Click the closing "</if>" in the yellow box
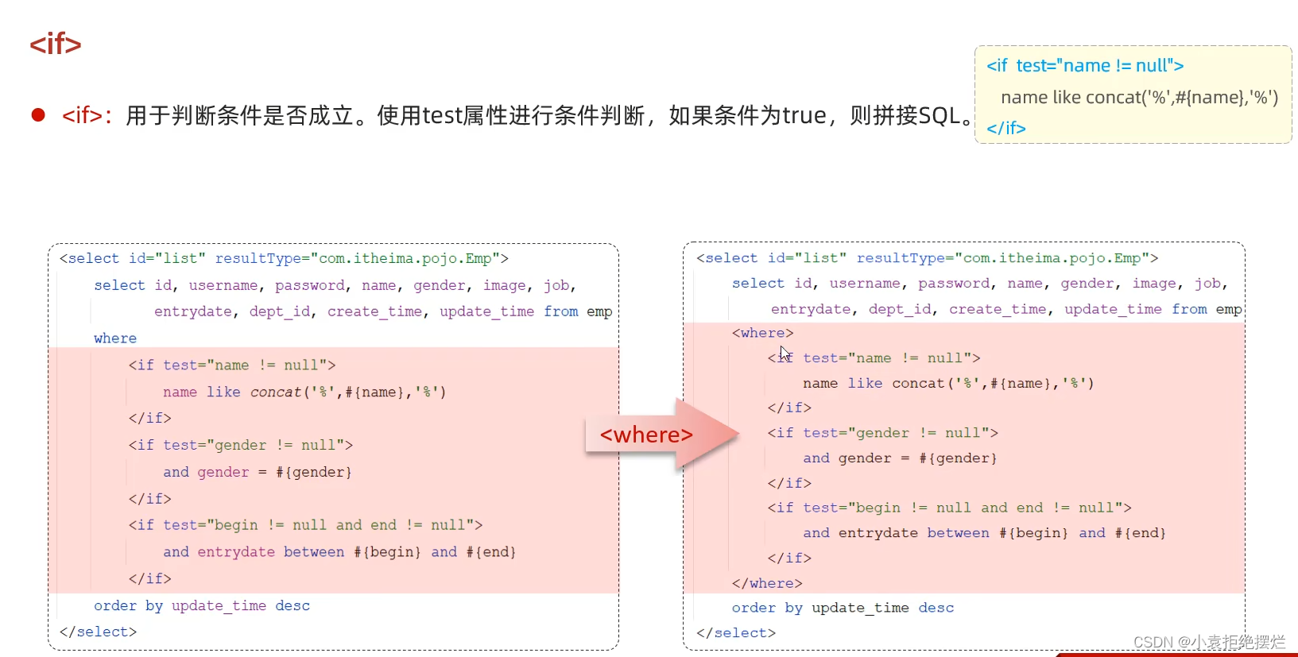This screenshot has height=657, width=1298. click(1006, 128)
